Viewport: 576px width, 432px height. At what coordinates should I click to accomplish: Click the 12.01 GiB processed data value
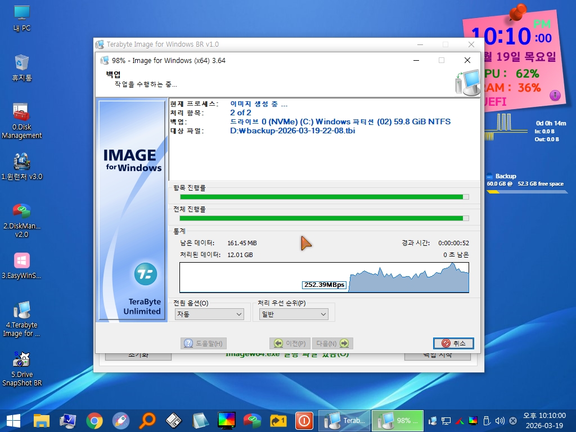(x=240, y=255)
